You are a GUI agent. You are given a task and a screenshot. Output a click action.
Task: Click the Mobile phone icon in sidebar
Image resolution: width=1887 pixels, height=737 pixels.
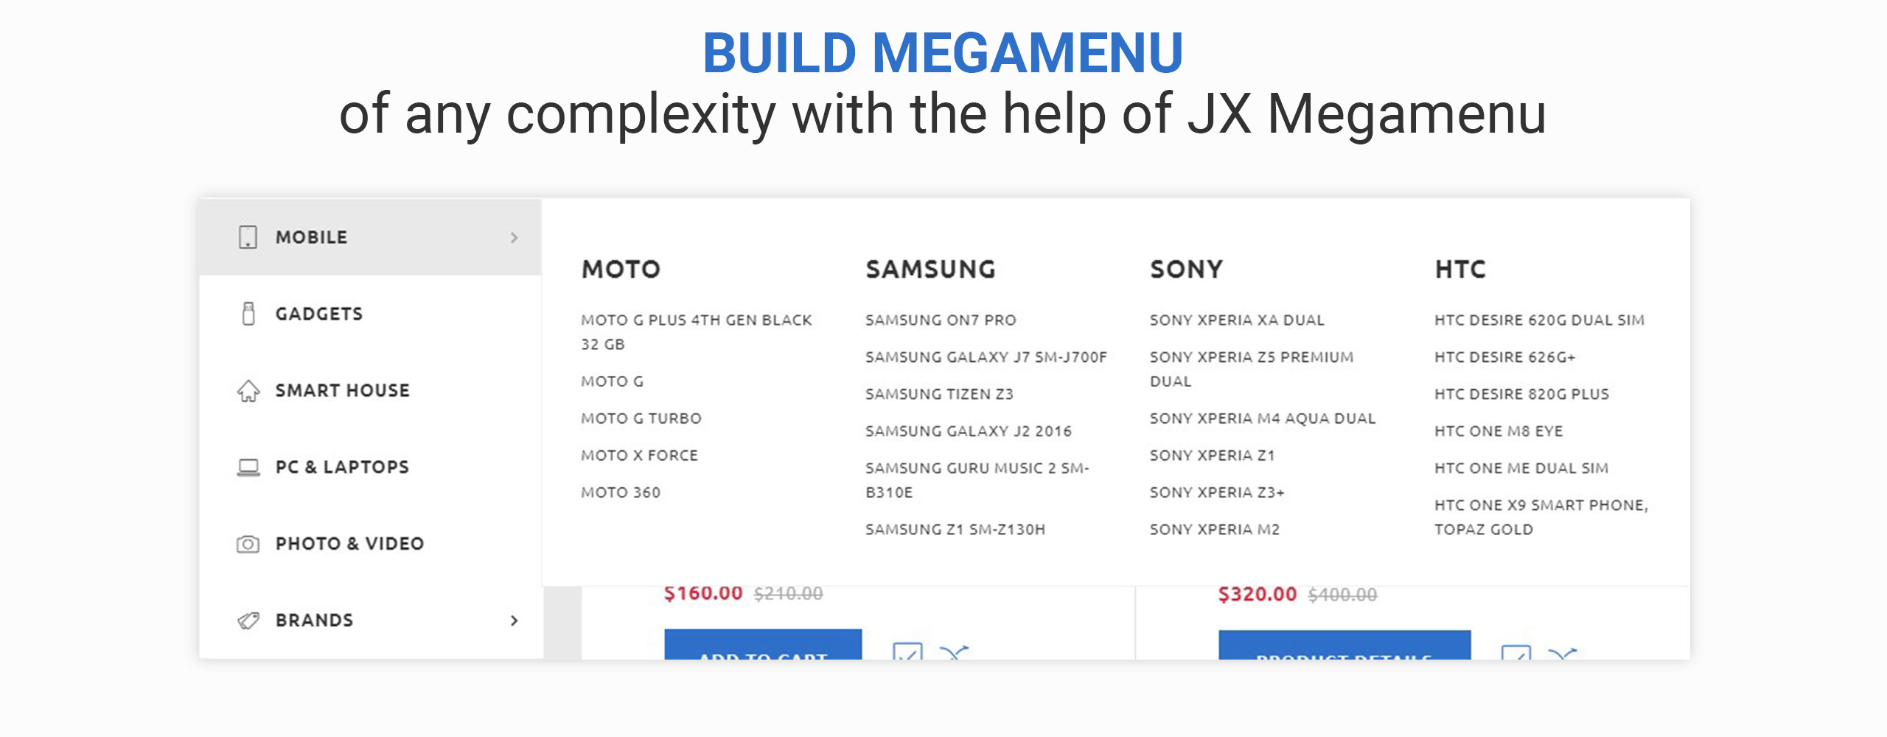pyautogui.click(x=248, y=237)
